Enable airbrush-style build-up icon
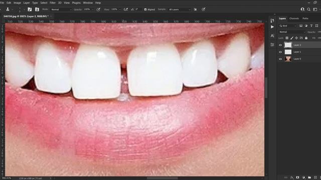The height and width of the screenshot is (180, 321). (x=126, y=9)
